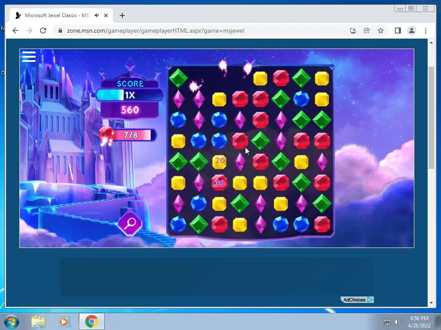Select yellow jewel in board's top-right corner
This screenshot has width=441, height=330.
point(322,78)
